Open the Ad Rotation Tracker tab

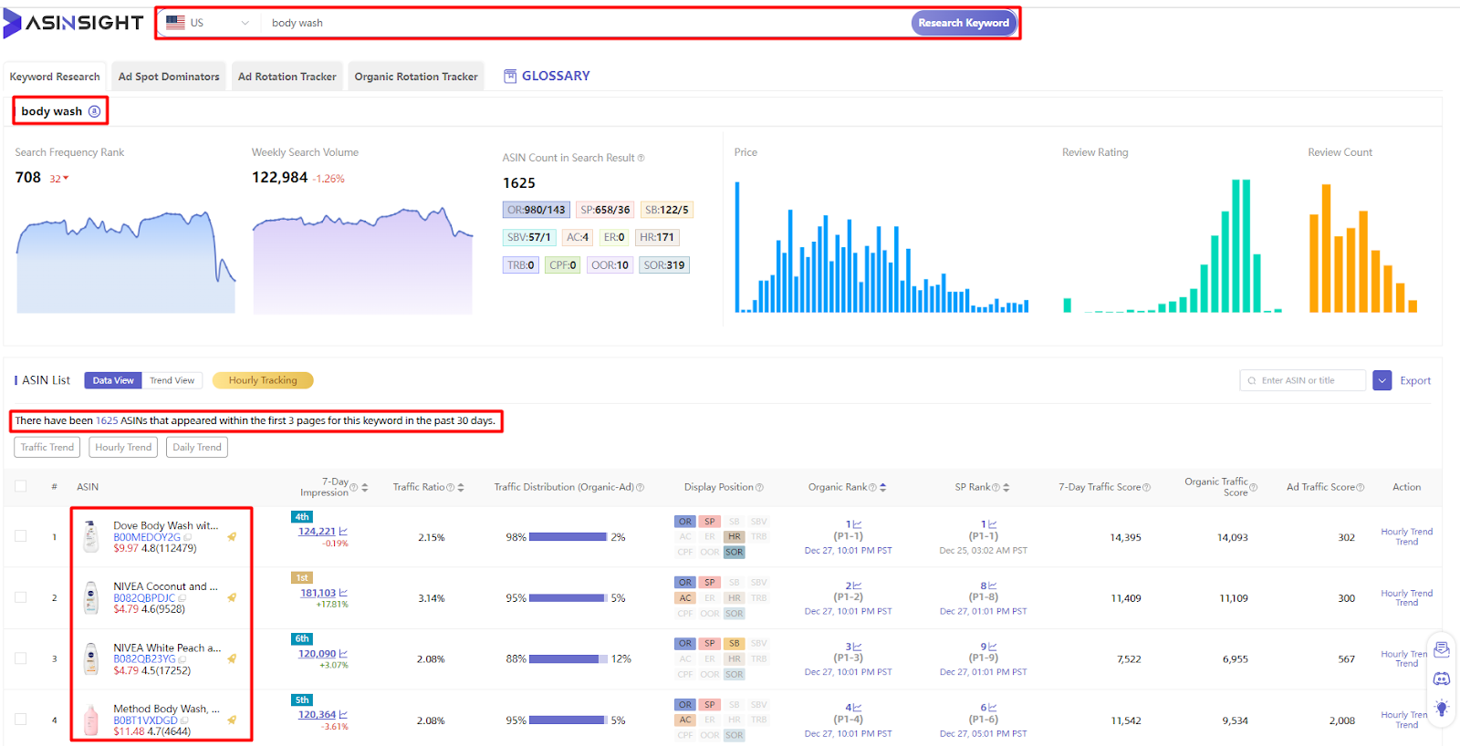pos(287,77)
